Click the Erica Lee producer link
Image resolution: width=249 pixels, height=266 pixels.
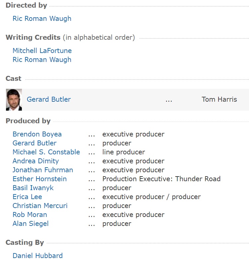(27, 197)
